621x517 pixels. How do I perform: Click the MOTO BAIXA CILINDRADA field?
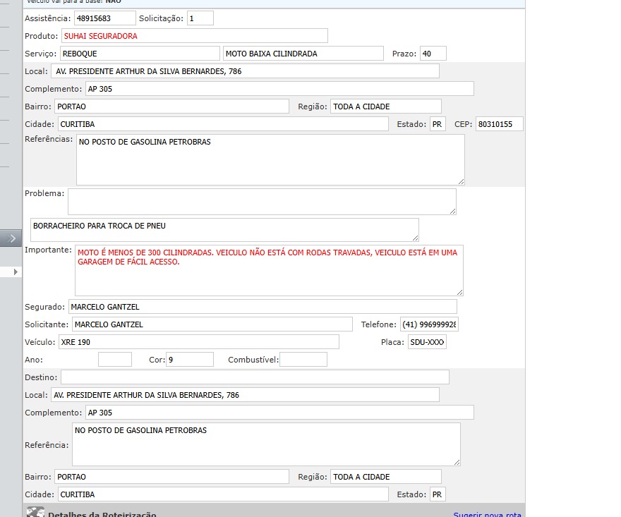click(x=303, y=54)
